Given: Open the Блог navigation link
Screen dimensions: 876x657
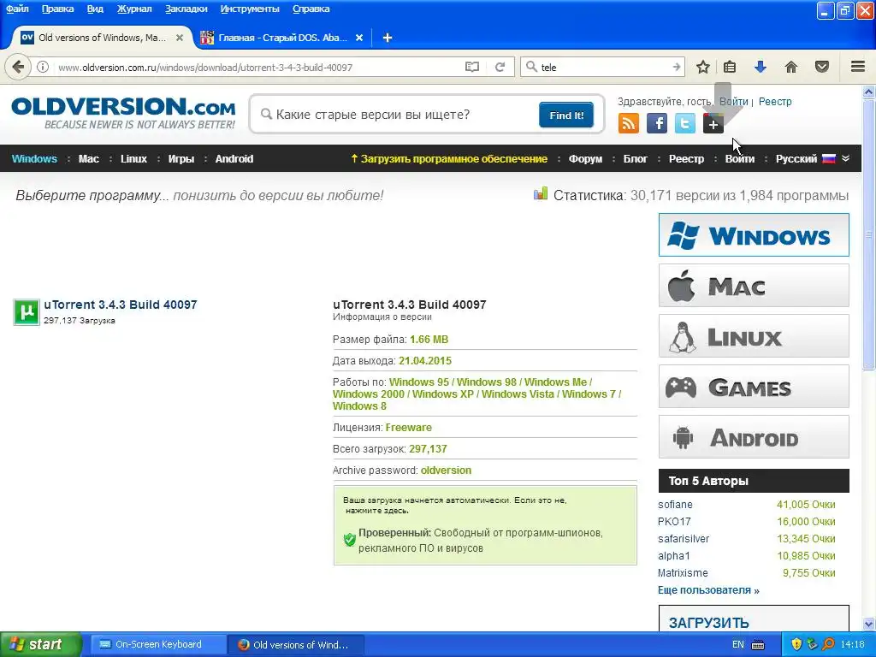Looking at the screenshot, I should click(x=636, y=158).
